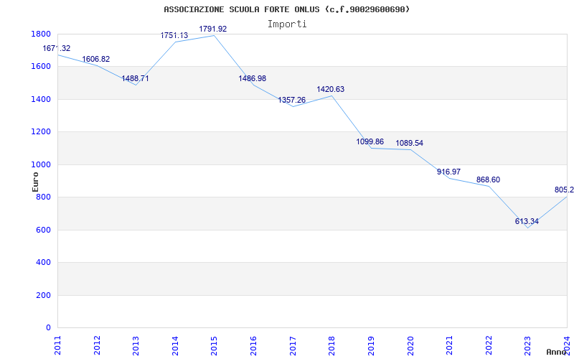The image size is (574, 359).
Task: Select the data label 1606.82
Action: tap(96, 60)
